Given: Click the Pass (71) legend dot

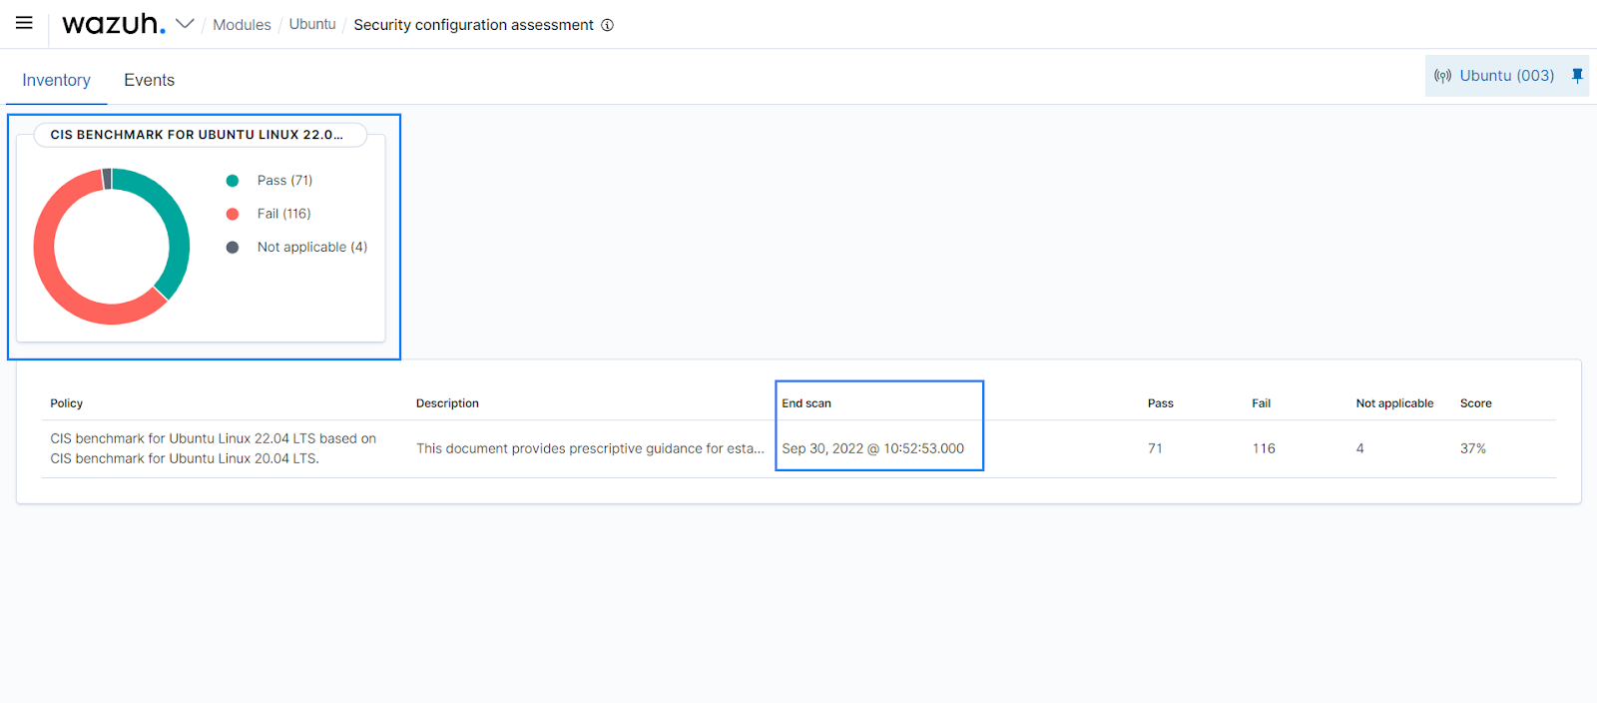Looking at the screenshot, I should 233,181.
